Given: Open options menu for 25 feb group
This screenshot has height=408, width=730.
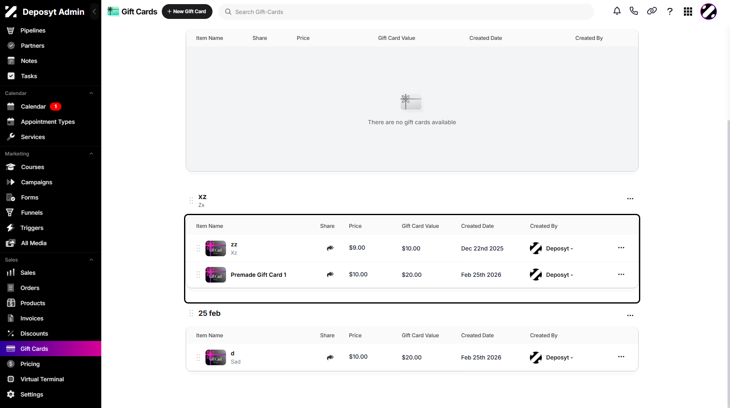Looking at the screenshot, I should (x=630, y=315).
